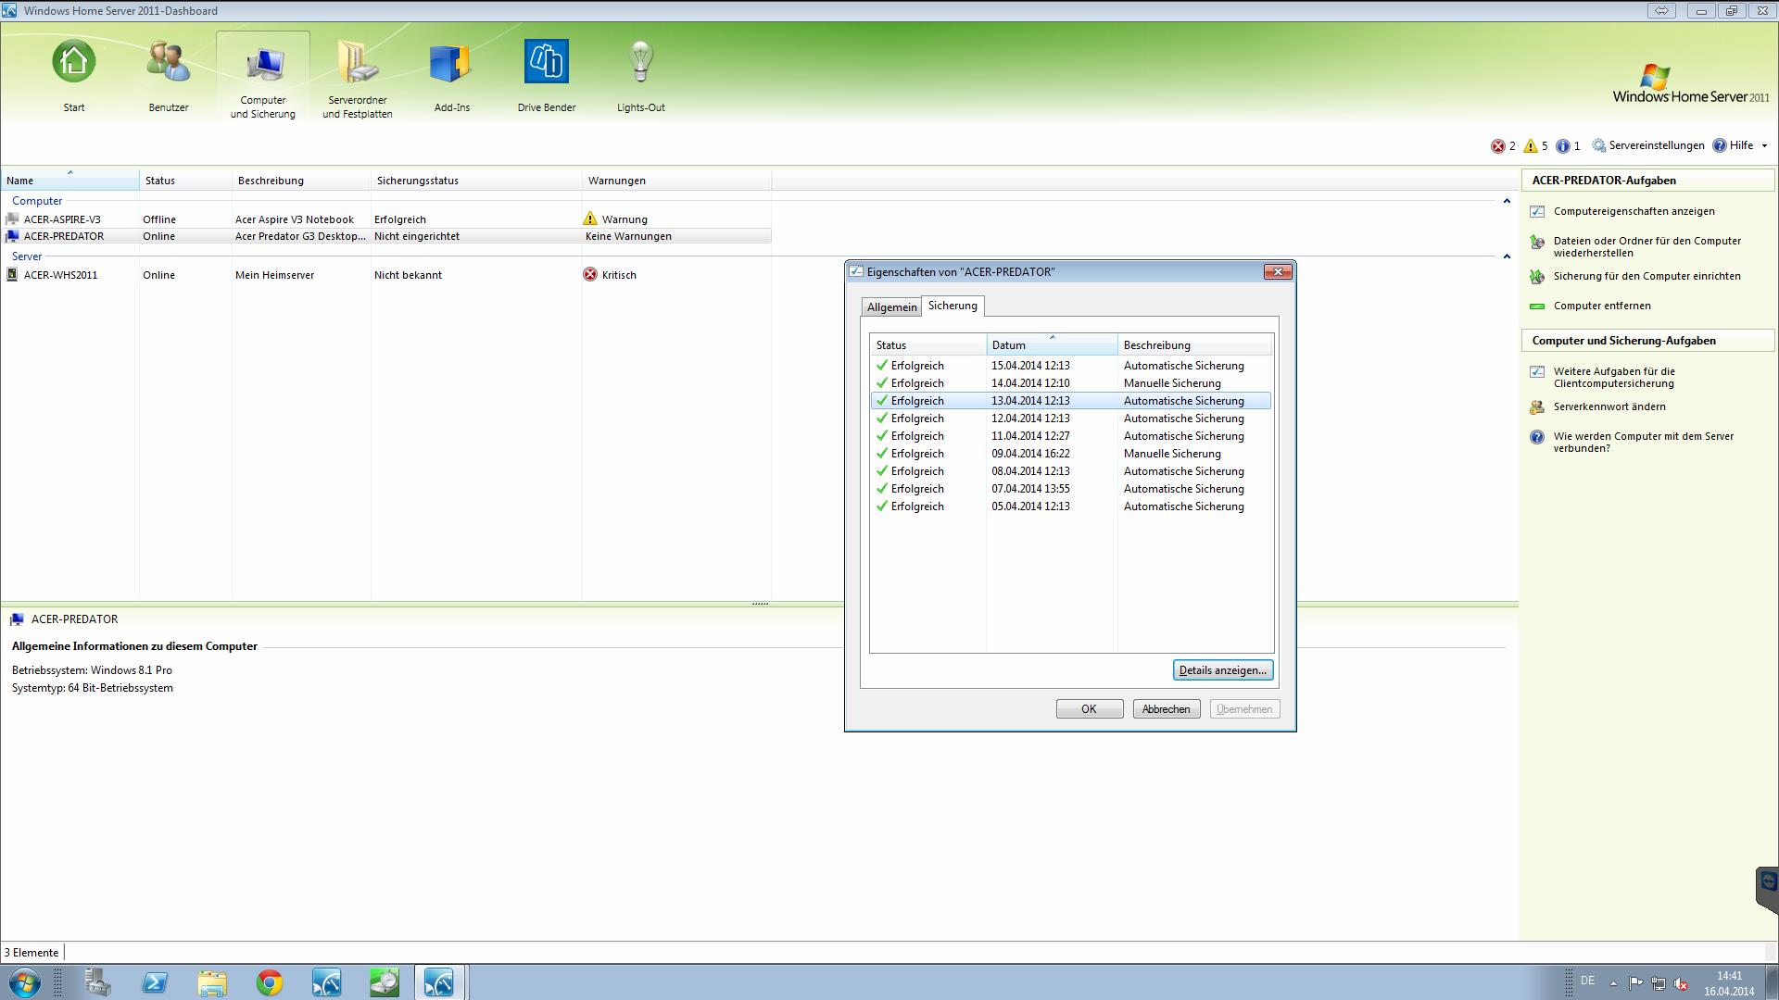1779x1000 pixels.
Task: Select the ACER-PREDATOR computer row
Action: 385,236
